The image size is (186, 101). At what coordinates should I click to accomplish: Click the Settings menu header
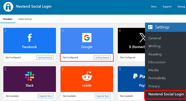(x=165, y=27)
